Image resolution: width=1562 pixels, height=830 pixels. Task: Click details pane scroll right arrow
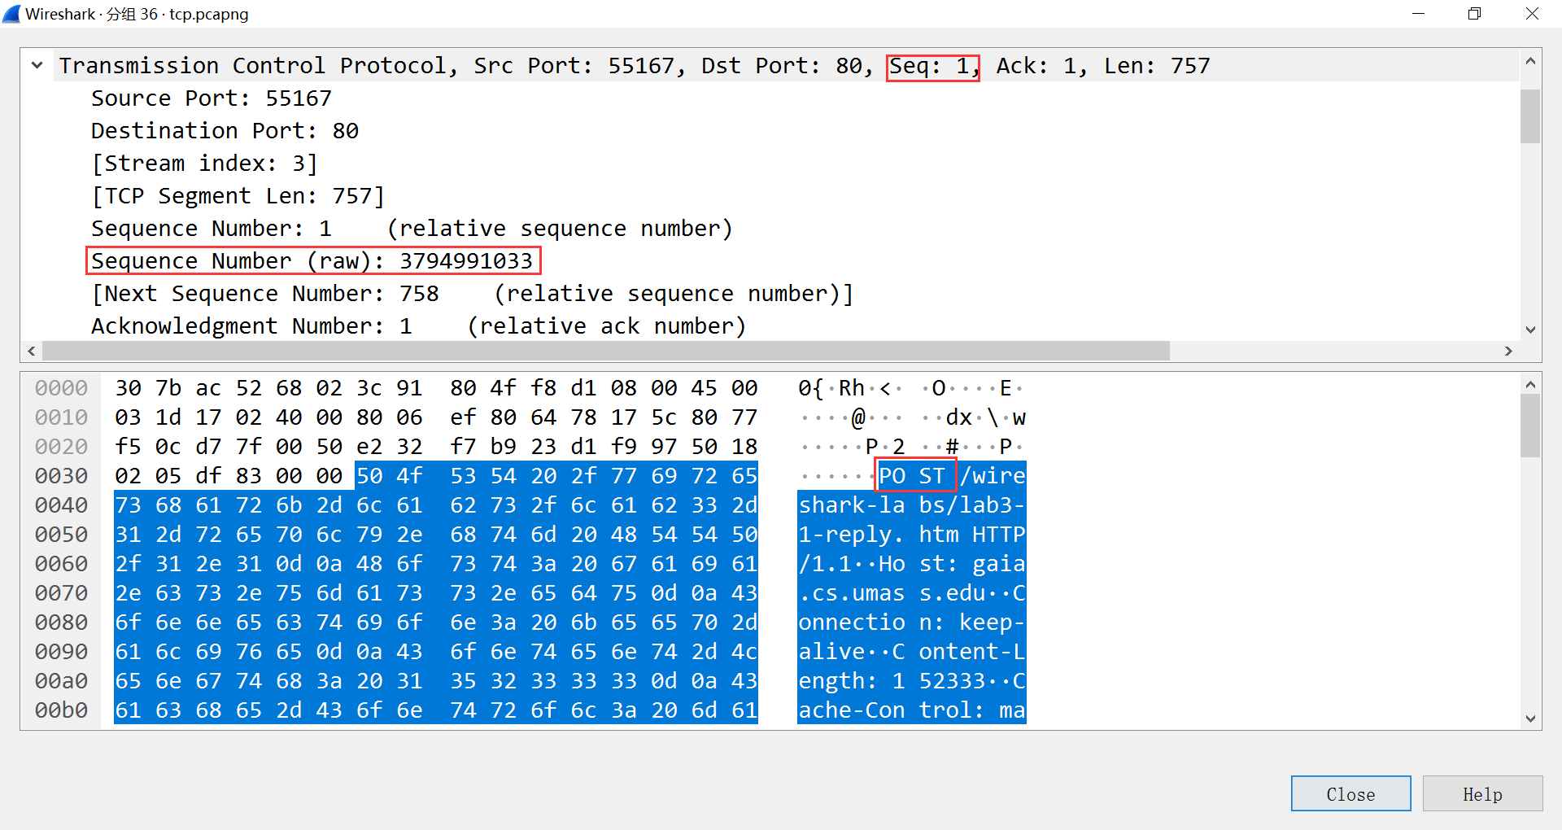pyautogui.click(x=1508, y=351)
